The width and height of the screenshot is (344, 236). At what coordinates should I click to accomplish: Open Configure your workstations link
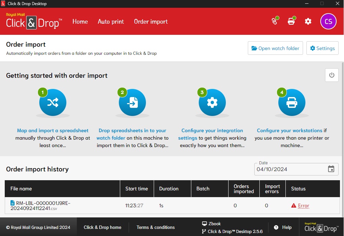pyautogui.click(x=289, y=131)
